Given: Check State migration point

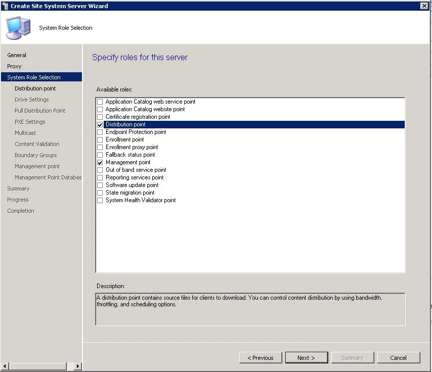Looking at the screenshot, I should click(x=100, y=193).
